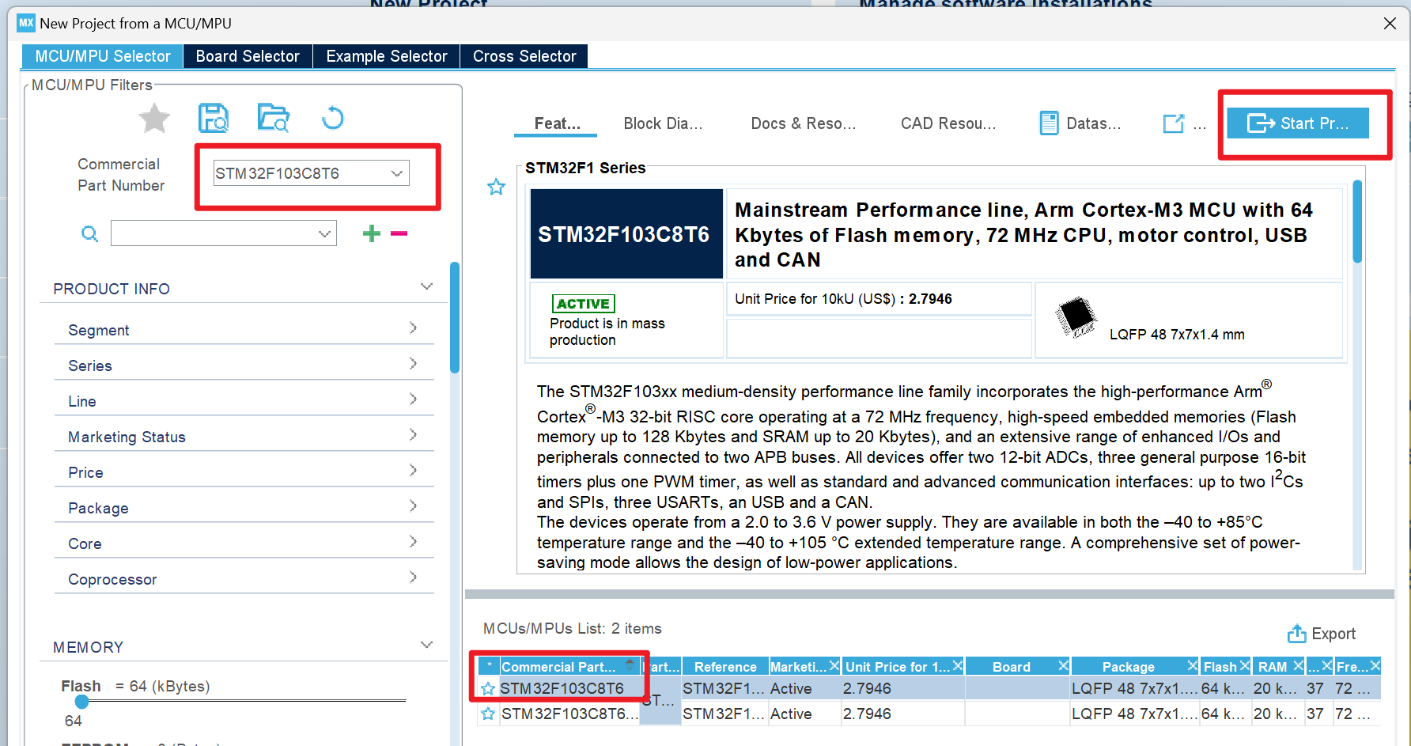Viewport: 1411px width, 746px height.
Task: Expand the Price filter
Action: pos(244,471)
